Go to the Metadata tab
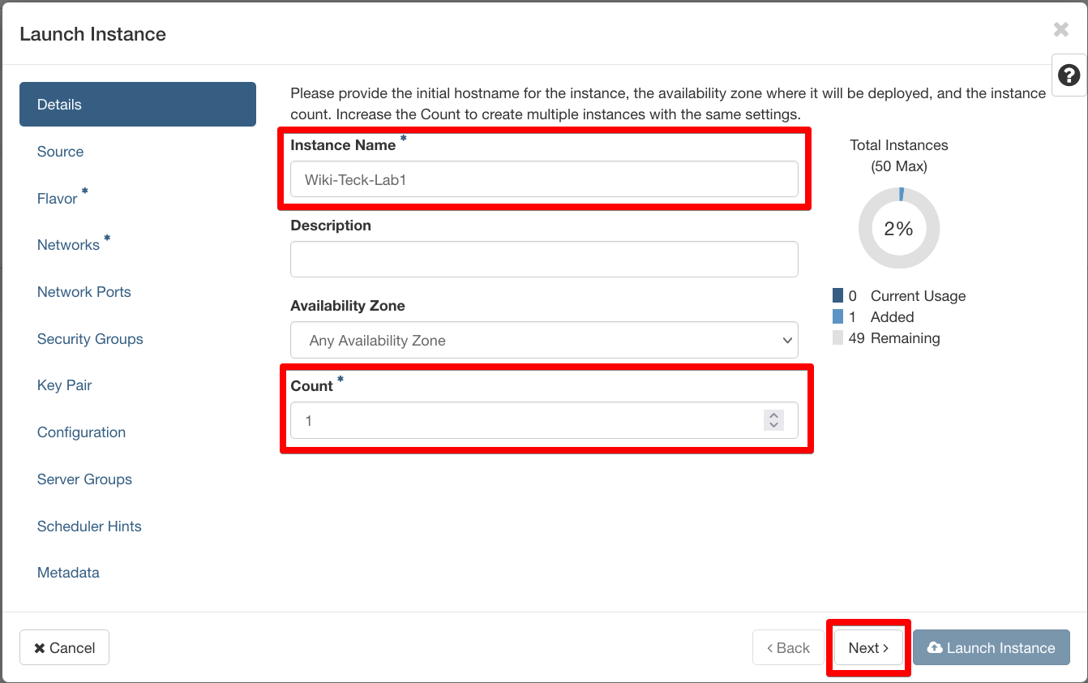The image size is (1088, 683). click(68, 573)
